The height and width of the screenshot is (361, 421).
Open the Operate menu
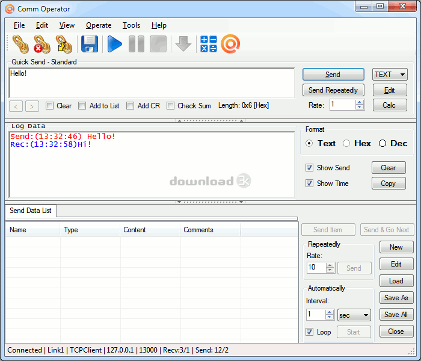tap(99, 25)
